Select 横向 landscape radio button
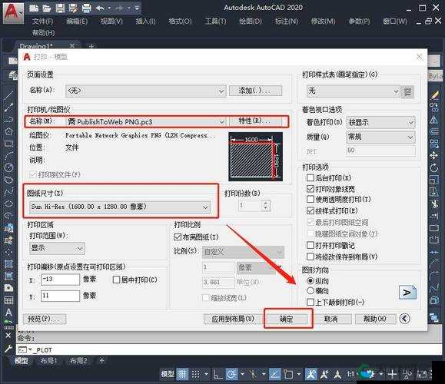Screen dimensions: 445x384 coord(311,291)
